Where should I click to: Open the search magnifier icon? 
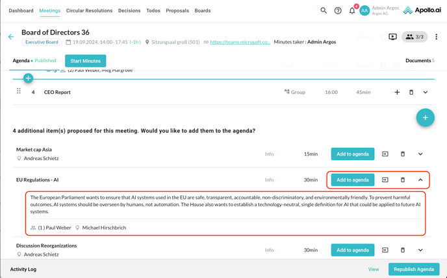click(324, 10)
